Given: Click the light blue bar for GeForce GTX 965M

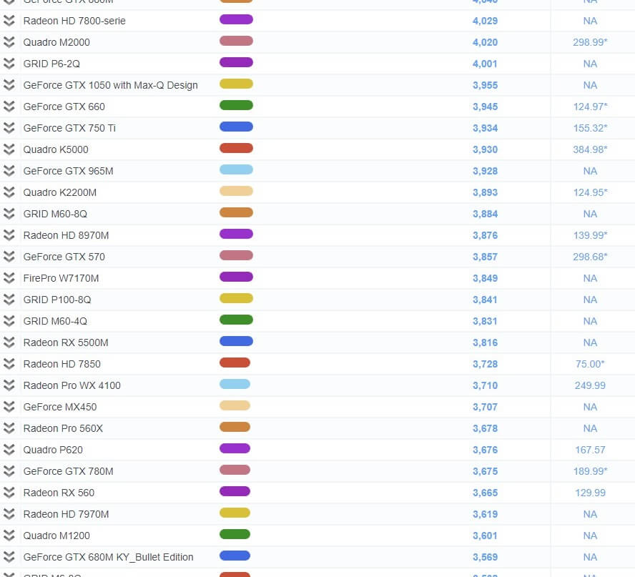Looking at the screenshot, I should 236,169.
